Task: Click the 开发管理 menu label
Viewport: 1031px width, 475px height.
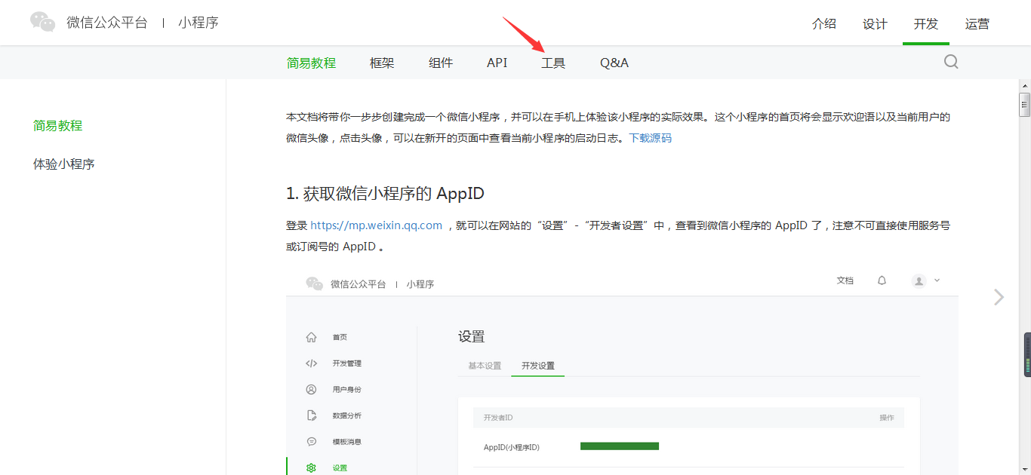Action: (347, 363)
